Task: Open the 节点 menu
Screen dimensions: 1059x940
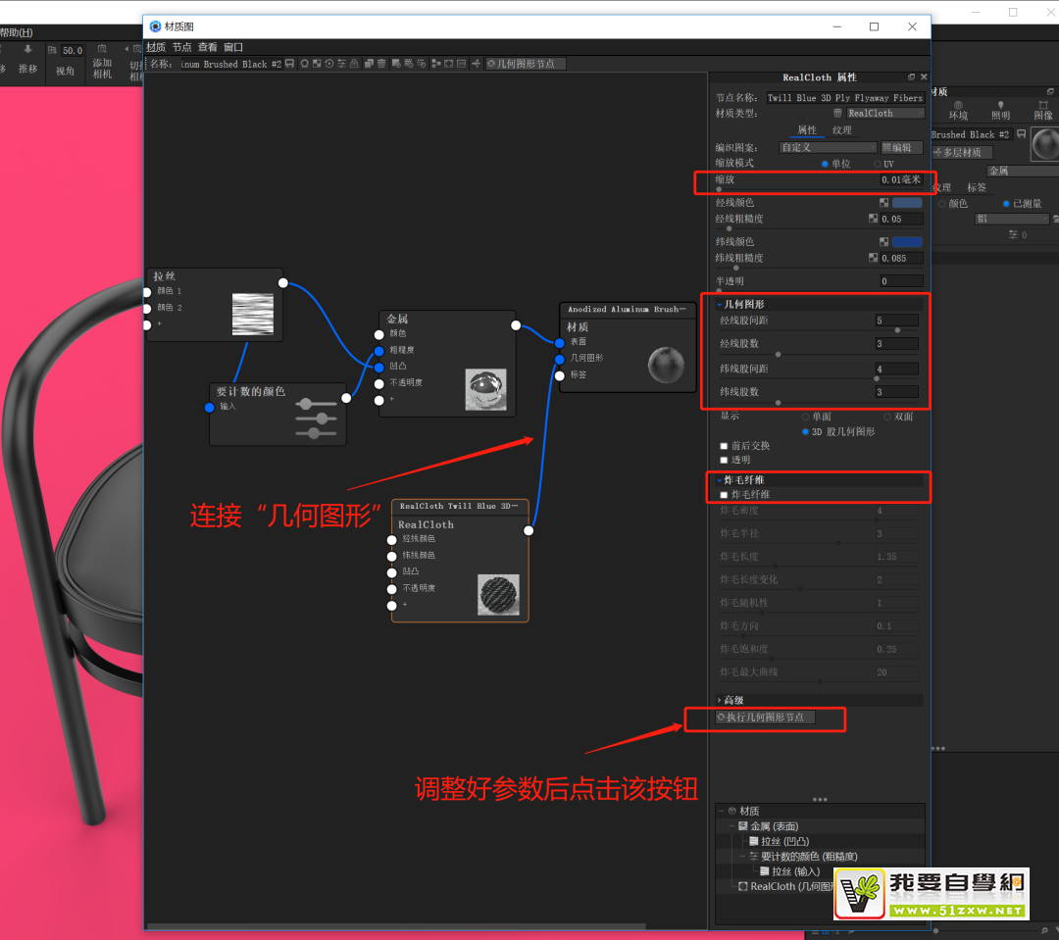Action: point(181,47)
